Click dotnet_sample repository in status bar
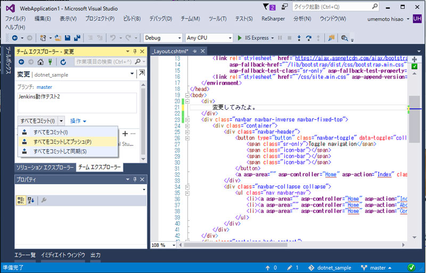The image size is (426, 273). click(330, 268)
